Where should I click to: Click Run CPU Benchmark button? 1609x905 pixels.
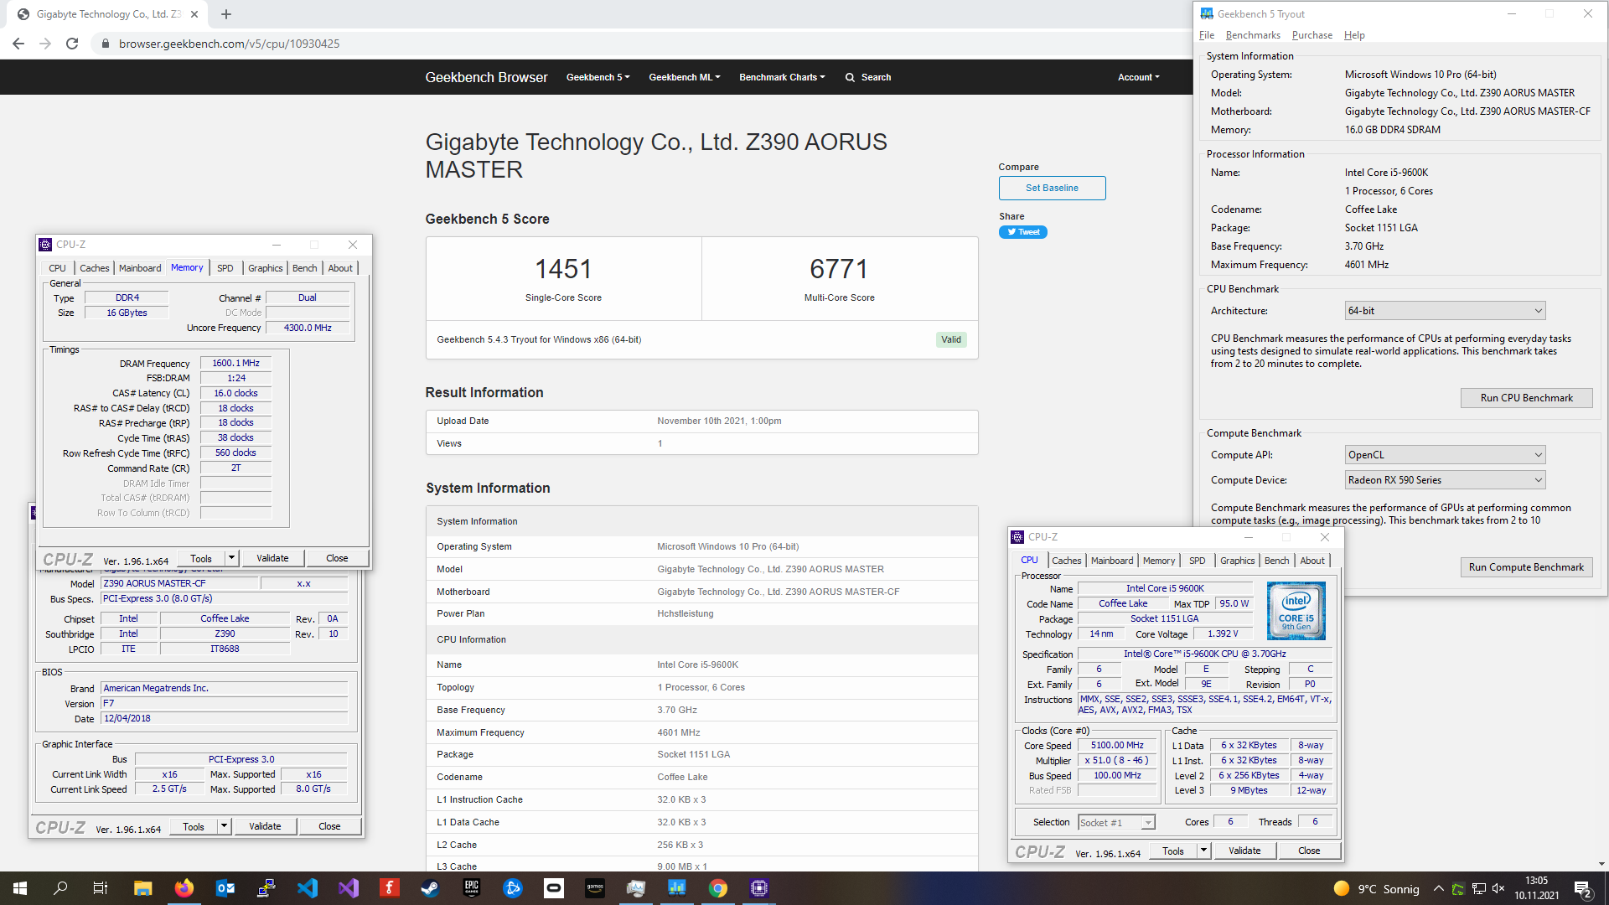1526,398
